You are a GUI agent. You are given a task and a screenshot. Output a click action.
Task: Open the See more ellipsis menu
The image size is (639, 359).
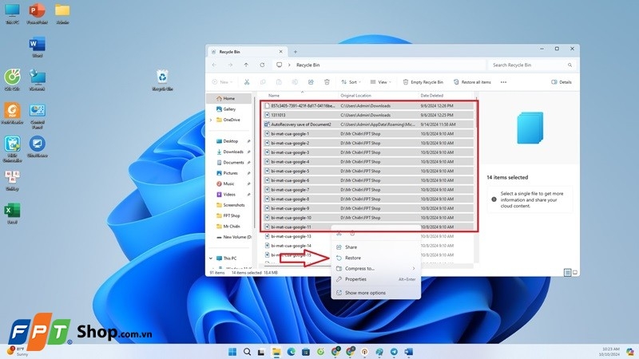click(504, 82)
